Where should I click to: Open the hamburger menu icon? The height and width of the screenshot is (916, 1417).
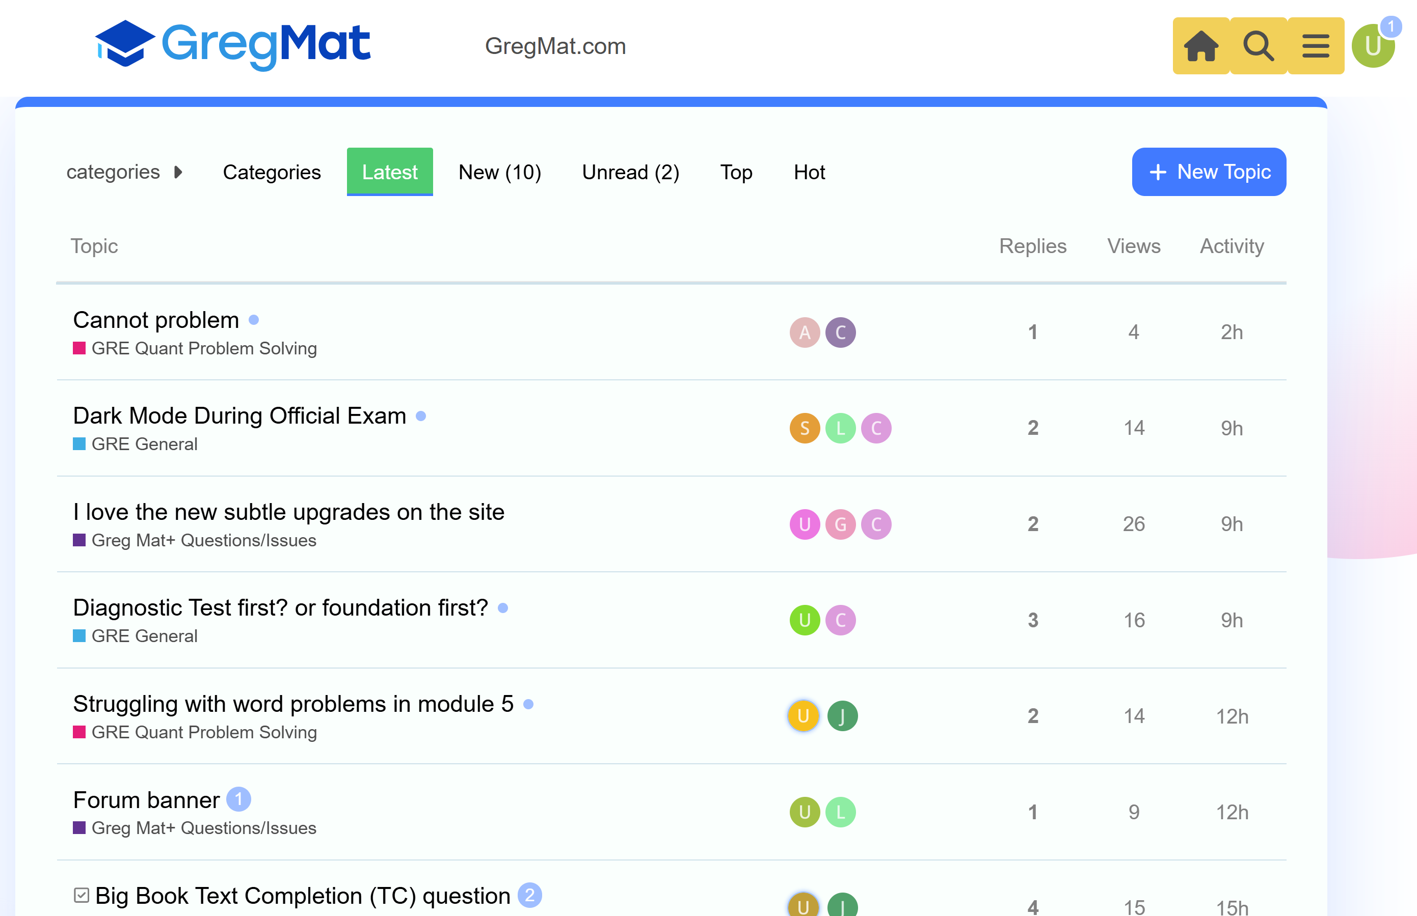pos(1316,46)
